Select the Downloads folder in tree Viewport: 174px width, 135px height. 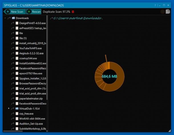click(22, 18)
